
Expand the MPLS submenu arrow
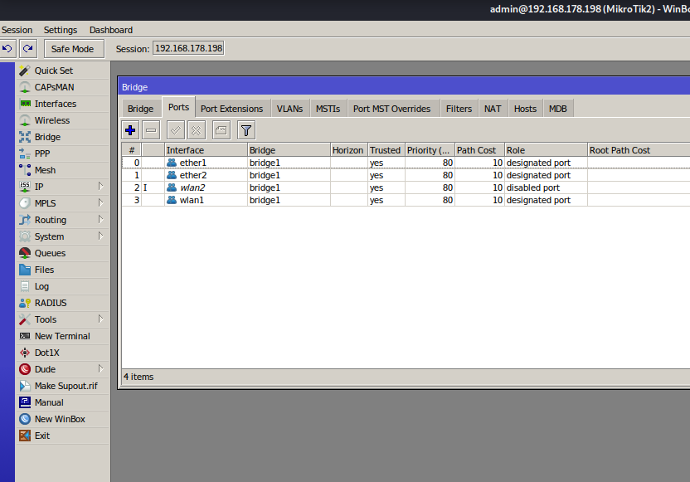(101, 203)
